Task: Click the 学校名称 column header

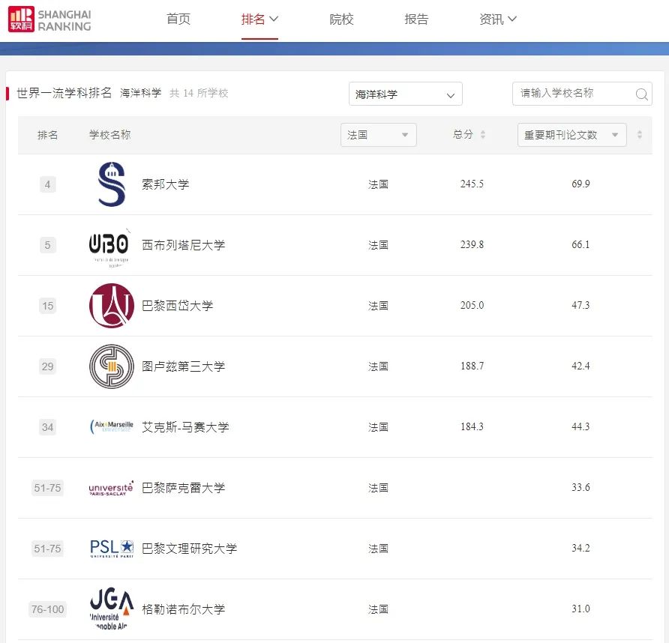Action: 110,135
